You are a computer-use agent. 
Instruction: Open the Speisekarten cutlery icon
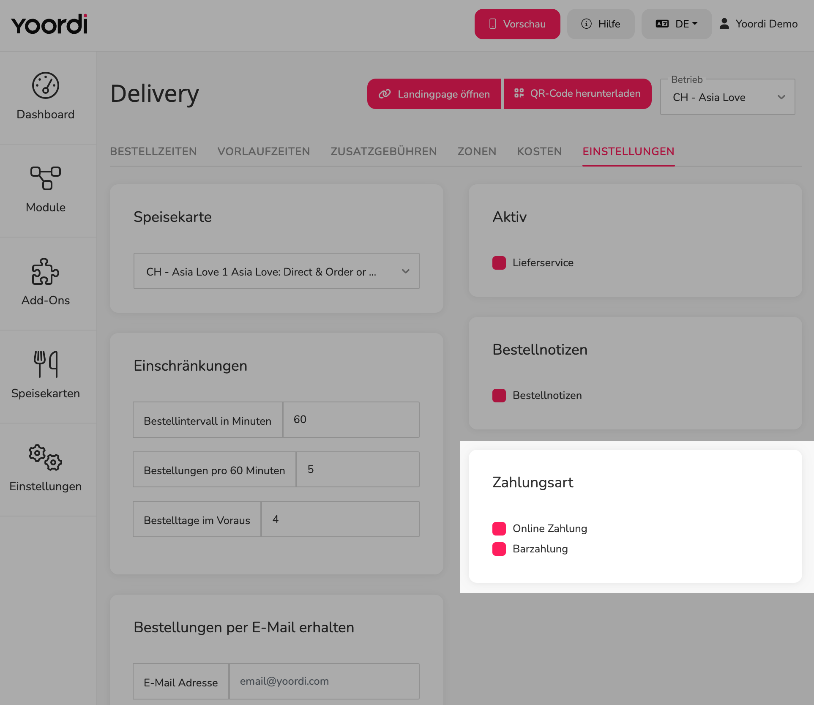46,364
